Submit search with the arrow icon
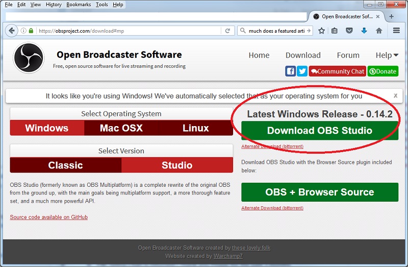The width and height of the screenshot is (408, 267). pos(309,31)
